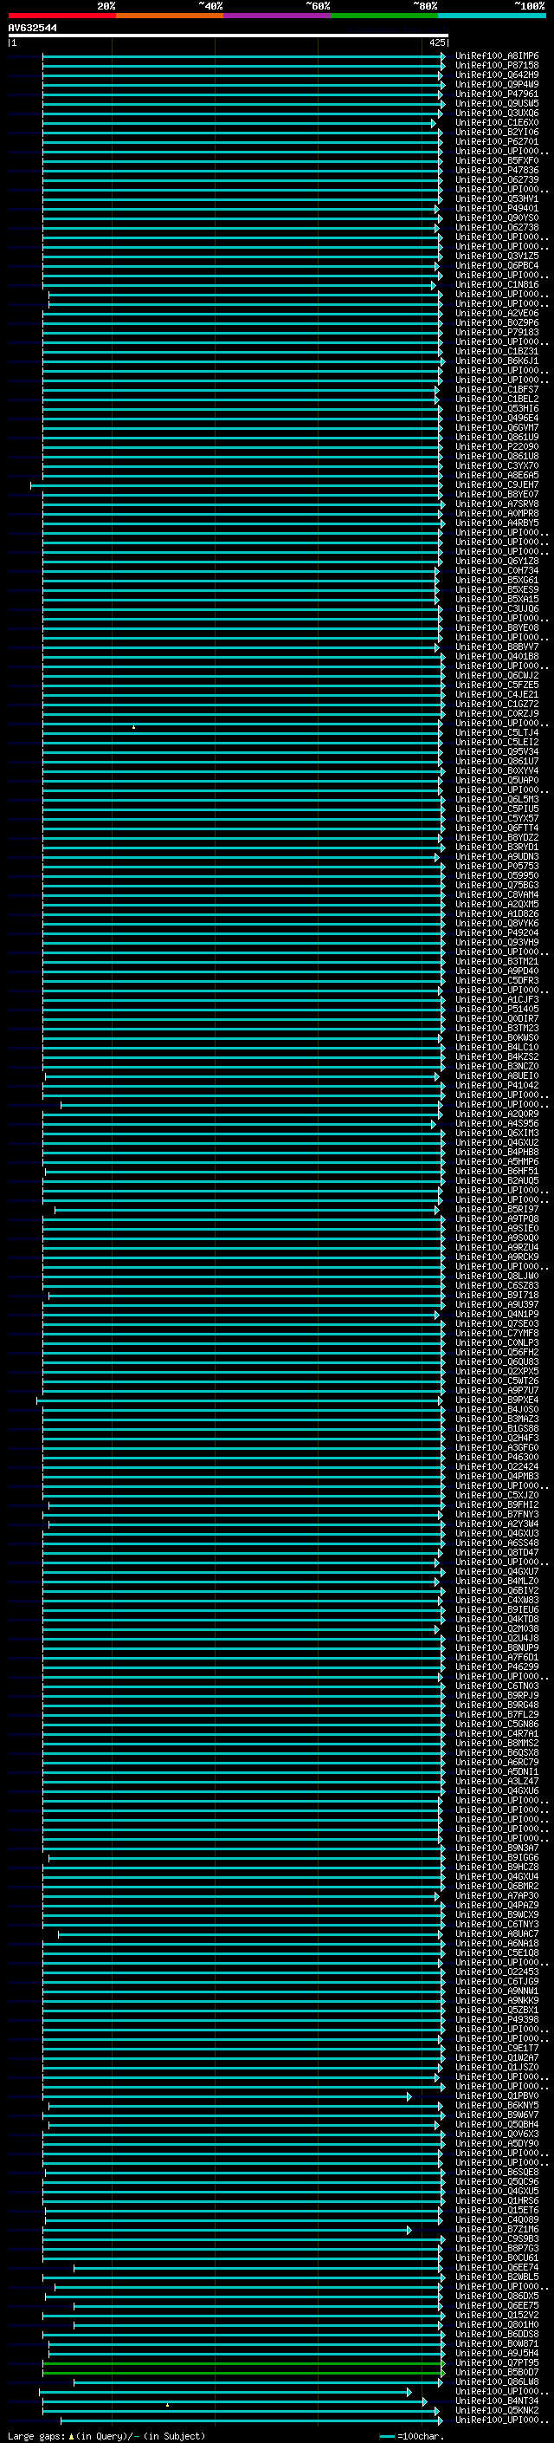Click hit label UniRef100_Q3V1Z5

(496, 256)
